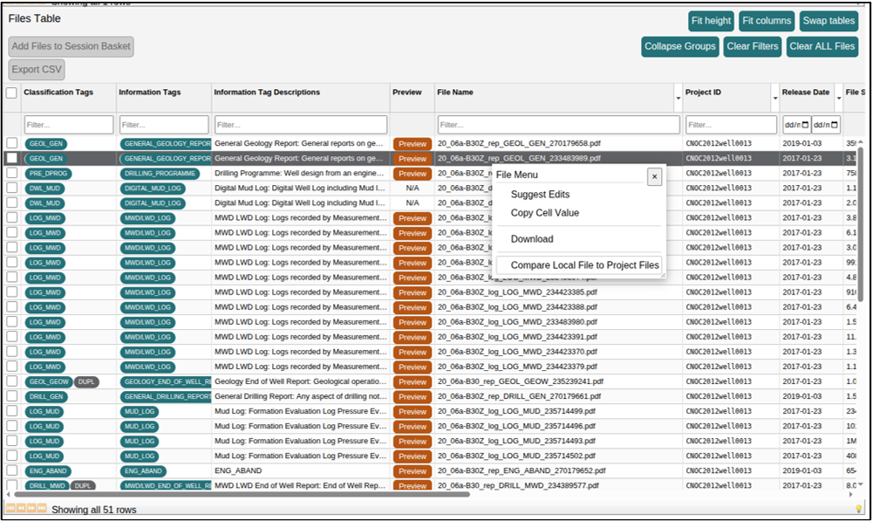The width and height of the screenshot is (872, 521).
Task: Click the Clear ALL Files button
Action: [x=822, y=46]
